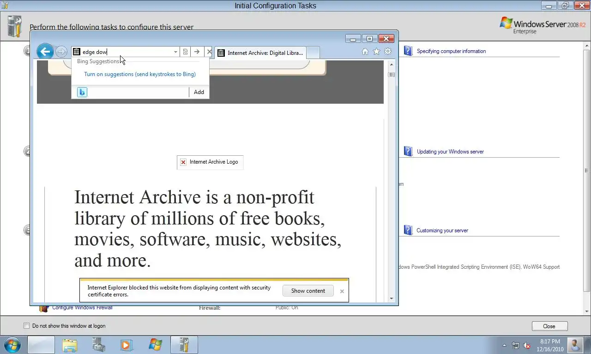Open help for Updating your Windows server

(x=408, y=151)
